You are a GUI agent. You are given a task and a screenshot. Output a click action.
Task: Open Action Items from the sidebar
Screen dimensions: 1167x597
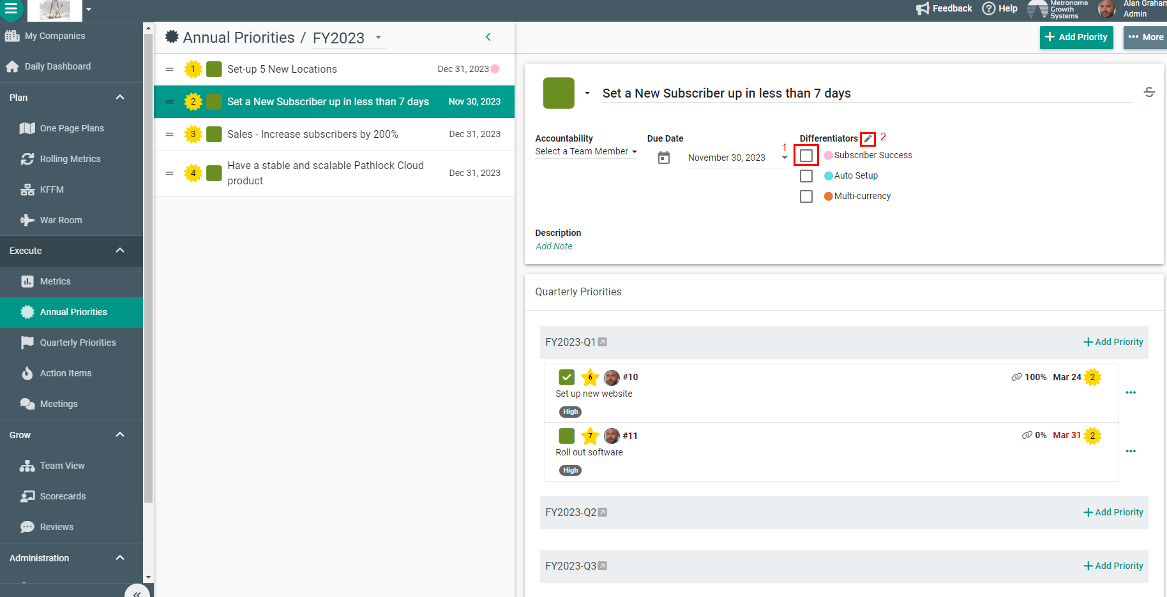click(66, 373)
